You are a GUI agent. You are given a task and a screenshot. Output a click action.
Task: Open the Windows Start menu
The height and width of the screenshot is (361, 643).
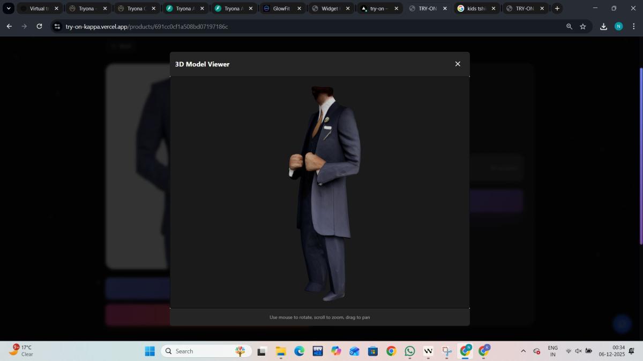[x=150, y=351]
